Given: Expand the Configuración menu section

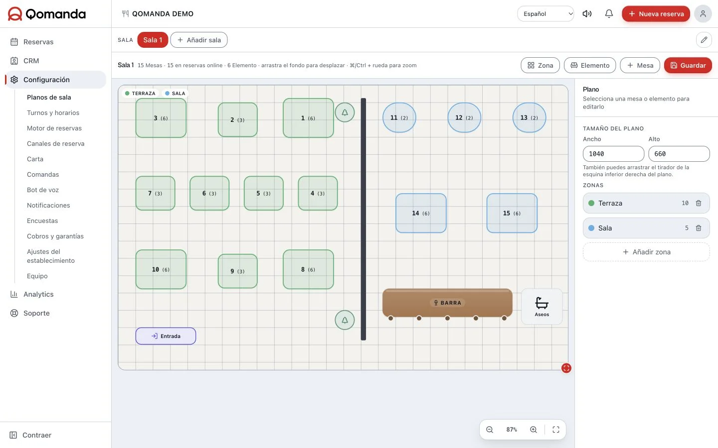Looking at the screenshot, I should (x=56, y=80).
